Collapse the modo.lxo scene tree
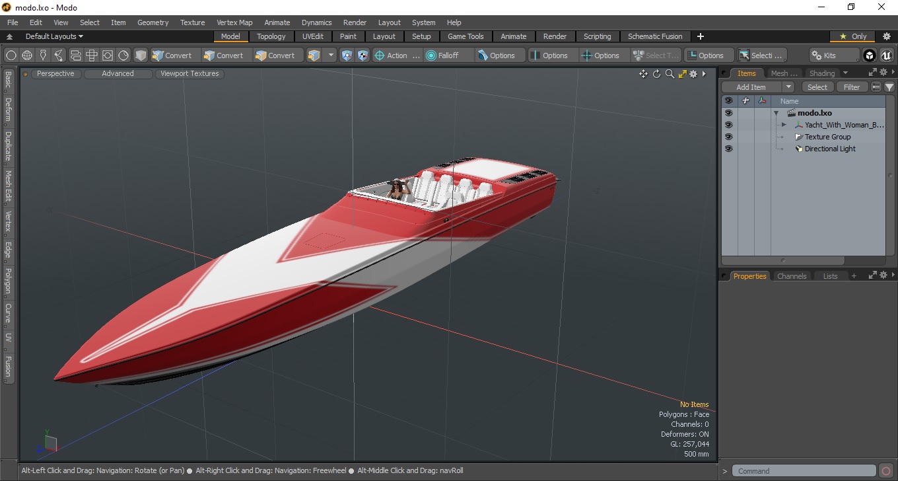Image resolution: width=898 pixels, height=481 pixels. coord(777,113)
